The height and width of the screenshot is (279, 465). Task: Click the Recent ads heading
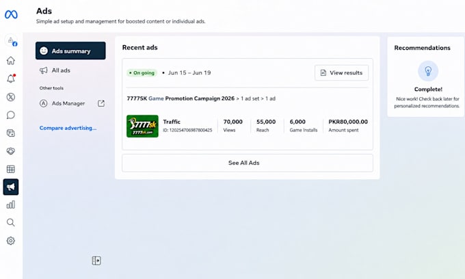pyautogui.click(x=139, y=47)
